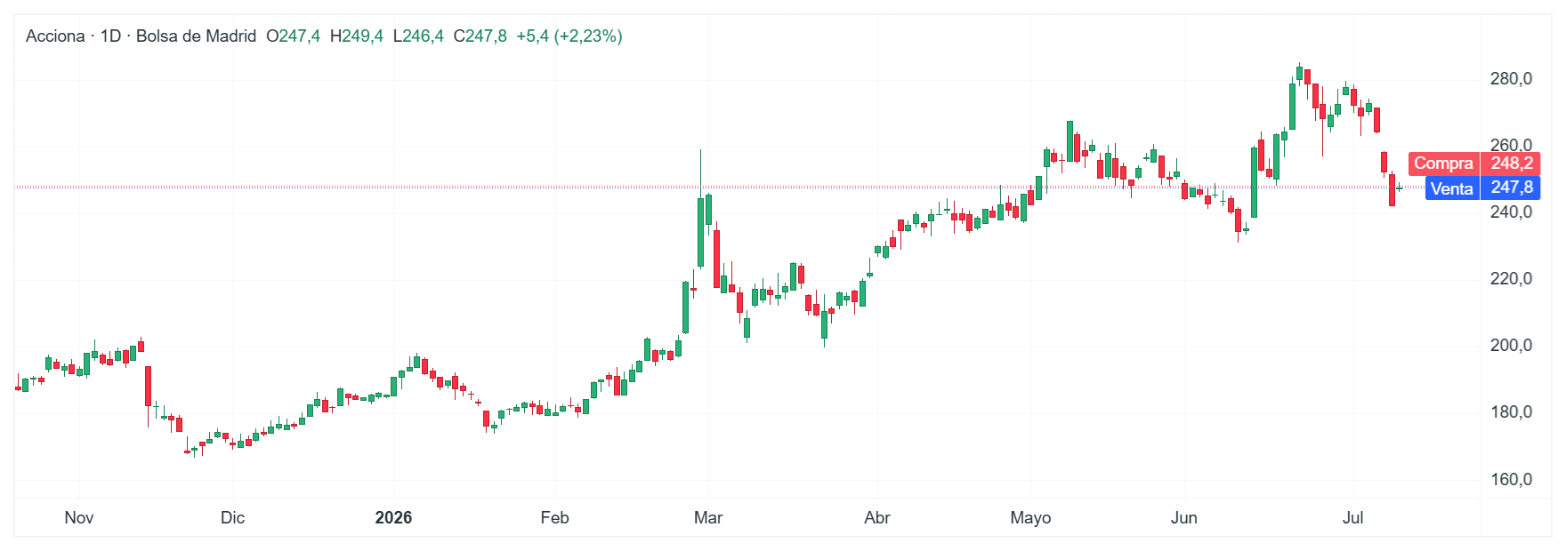Screen dimensions: 1566x551
Task: Click the Abr label on time axis
Action: pos(877,518)
